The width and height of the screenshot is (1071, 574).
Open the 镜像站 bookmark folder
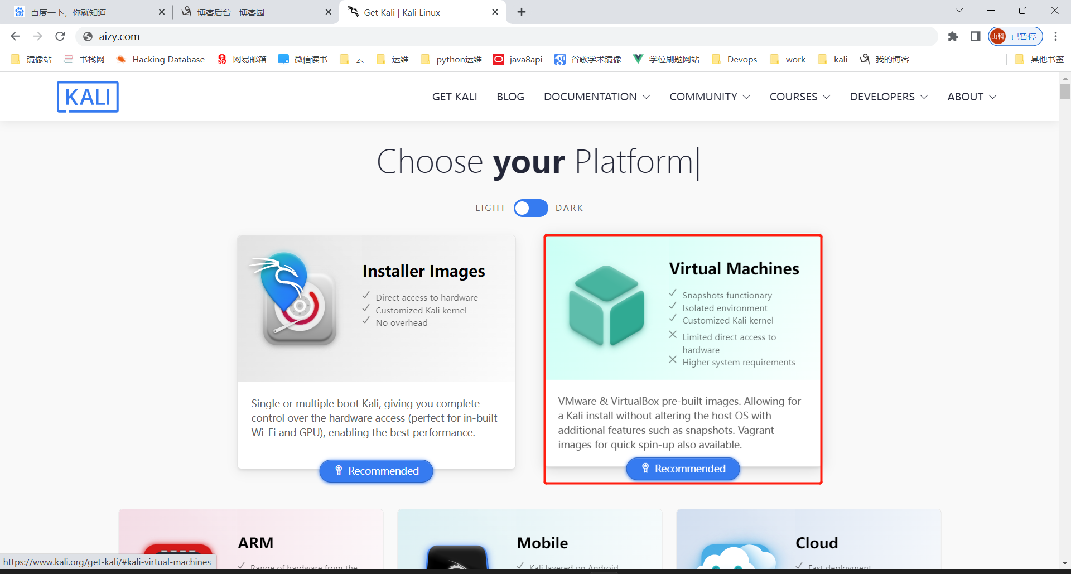(x=32, y=59)
